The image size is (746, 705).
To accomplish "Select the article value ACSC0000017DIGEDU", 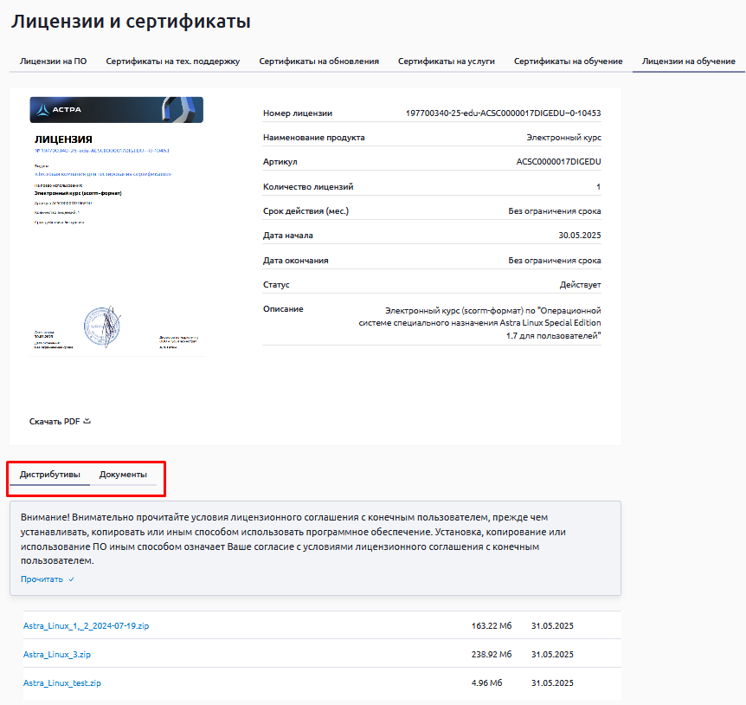I will click(x=558, y=162).
